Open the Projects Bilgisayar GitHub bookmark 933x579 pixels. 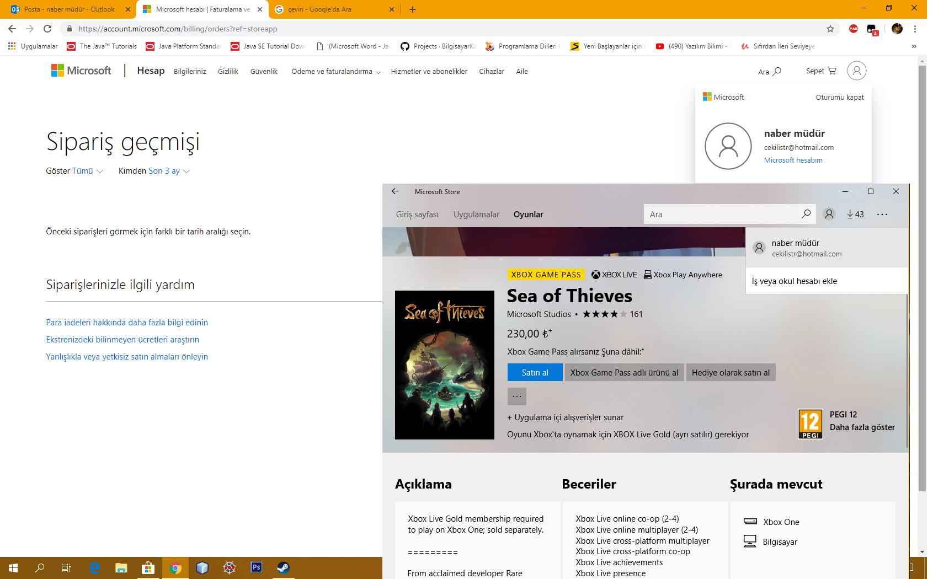[x=438, y=46]
